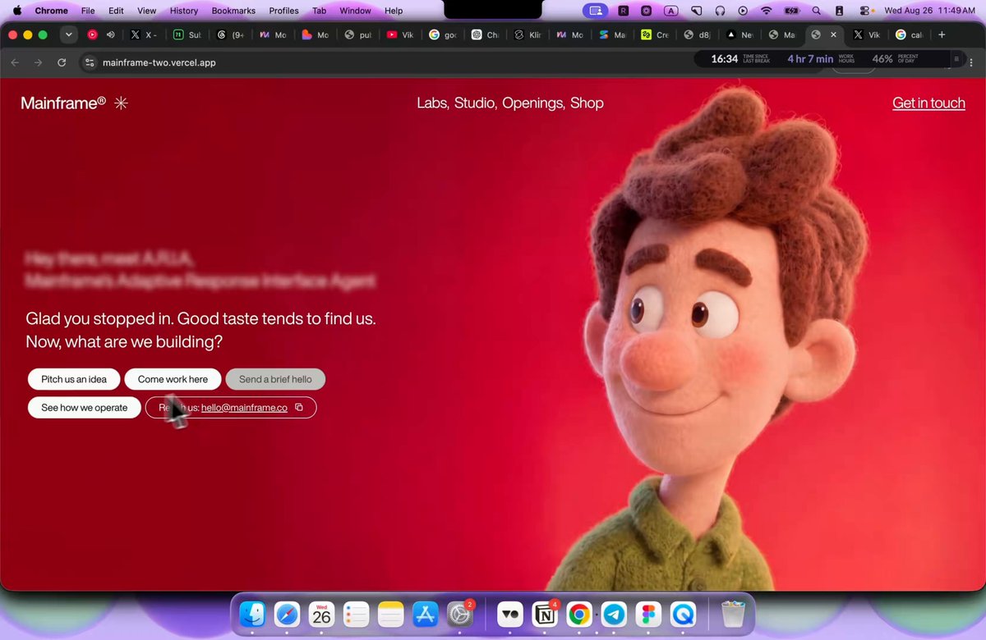Click 'Send a brief hello' button
This screenshot has height=640, width=986.
click(x=275, y=379)
